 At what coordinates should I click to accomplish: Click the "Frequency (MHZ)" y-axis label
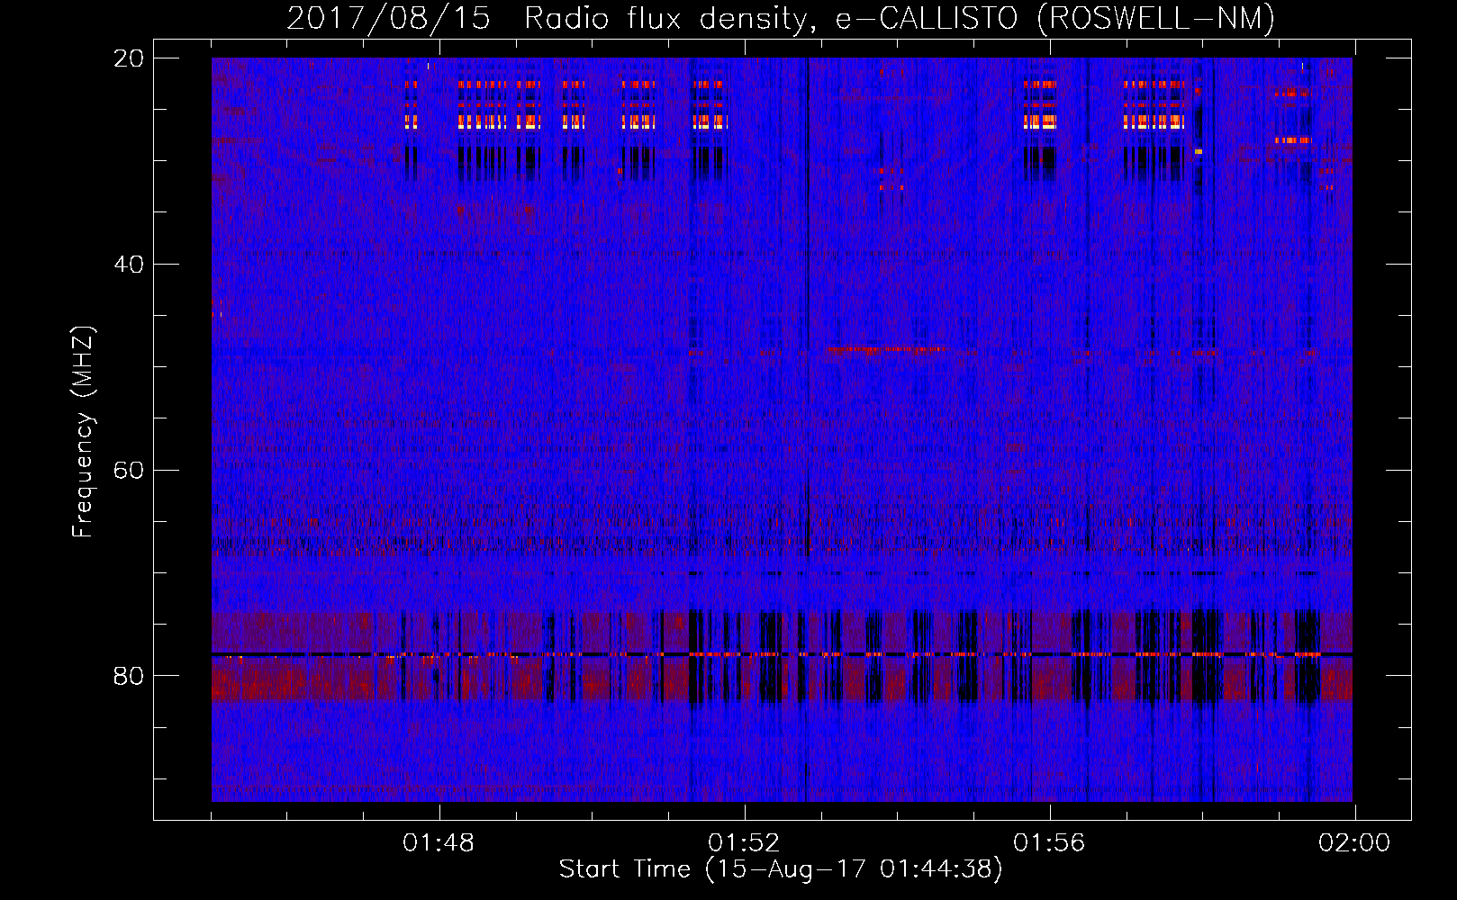tap(82, 432)
